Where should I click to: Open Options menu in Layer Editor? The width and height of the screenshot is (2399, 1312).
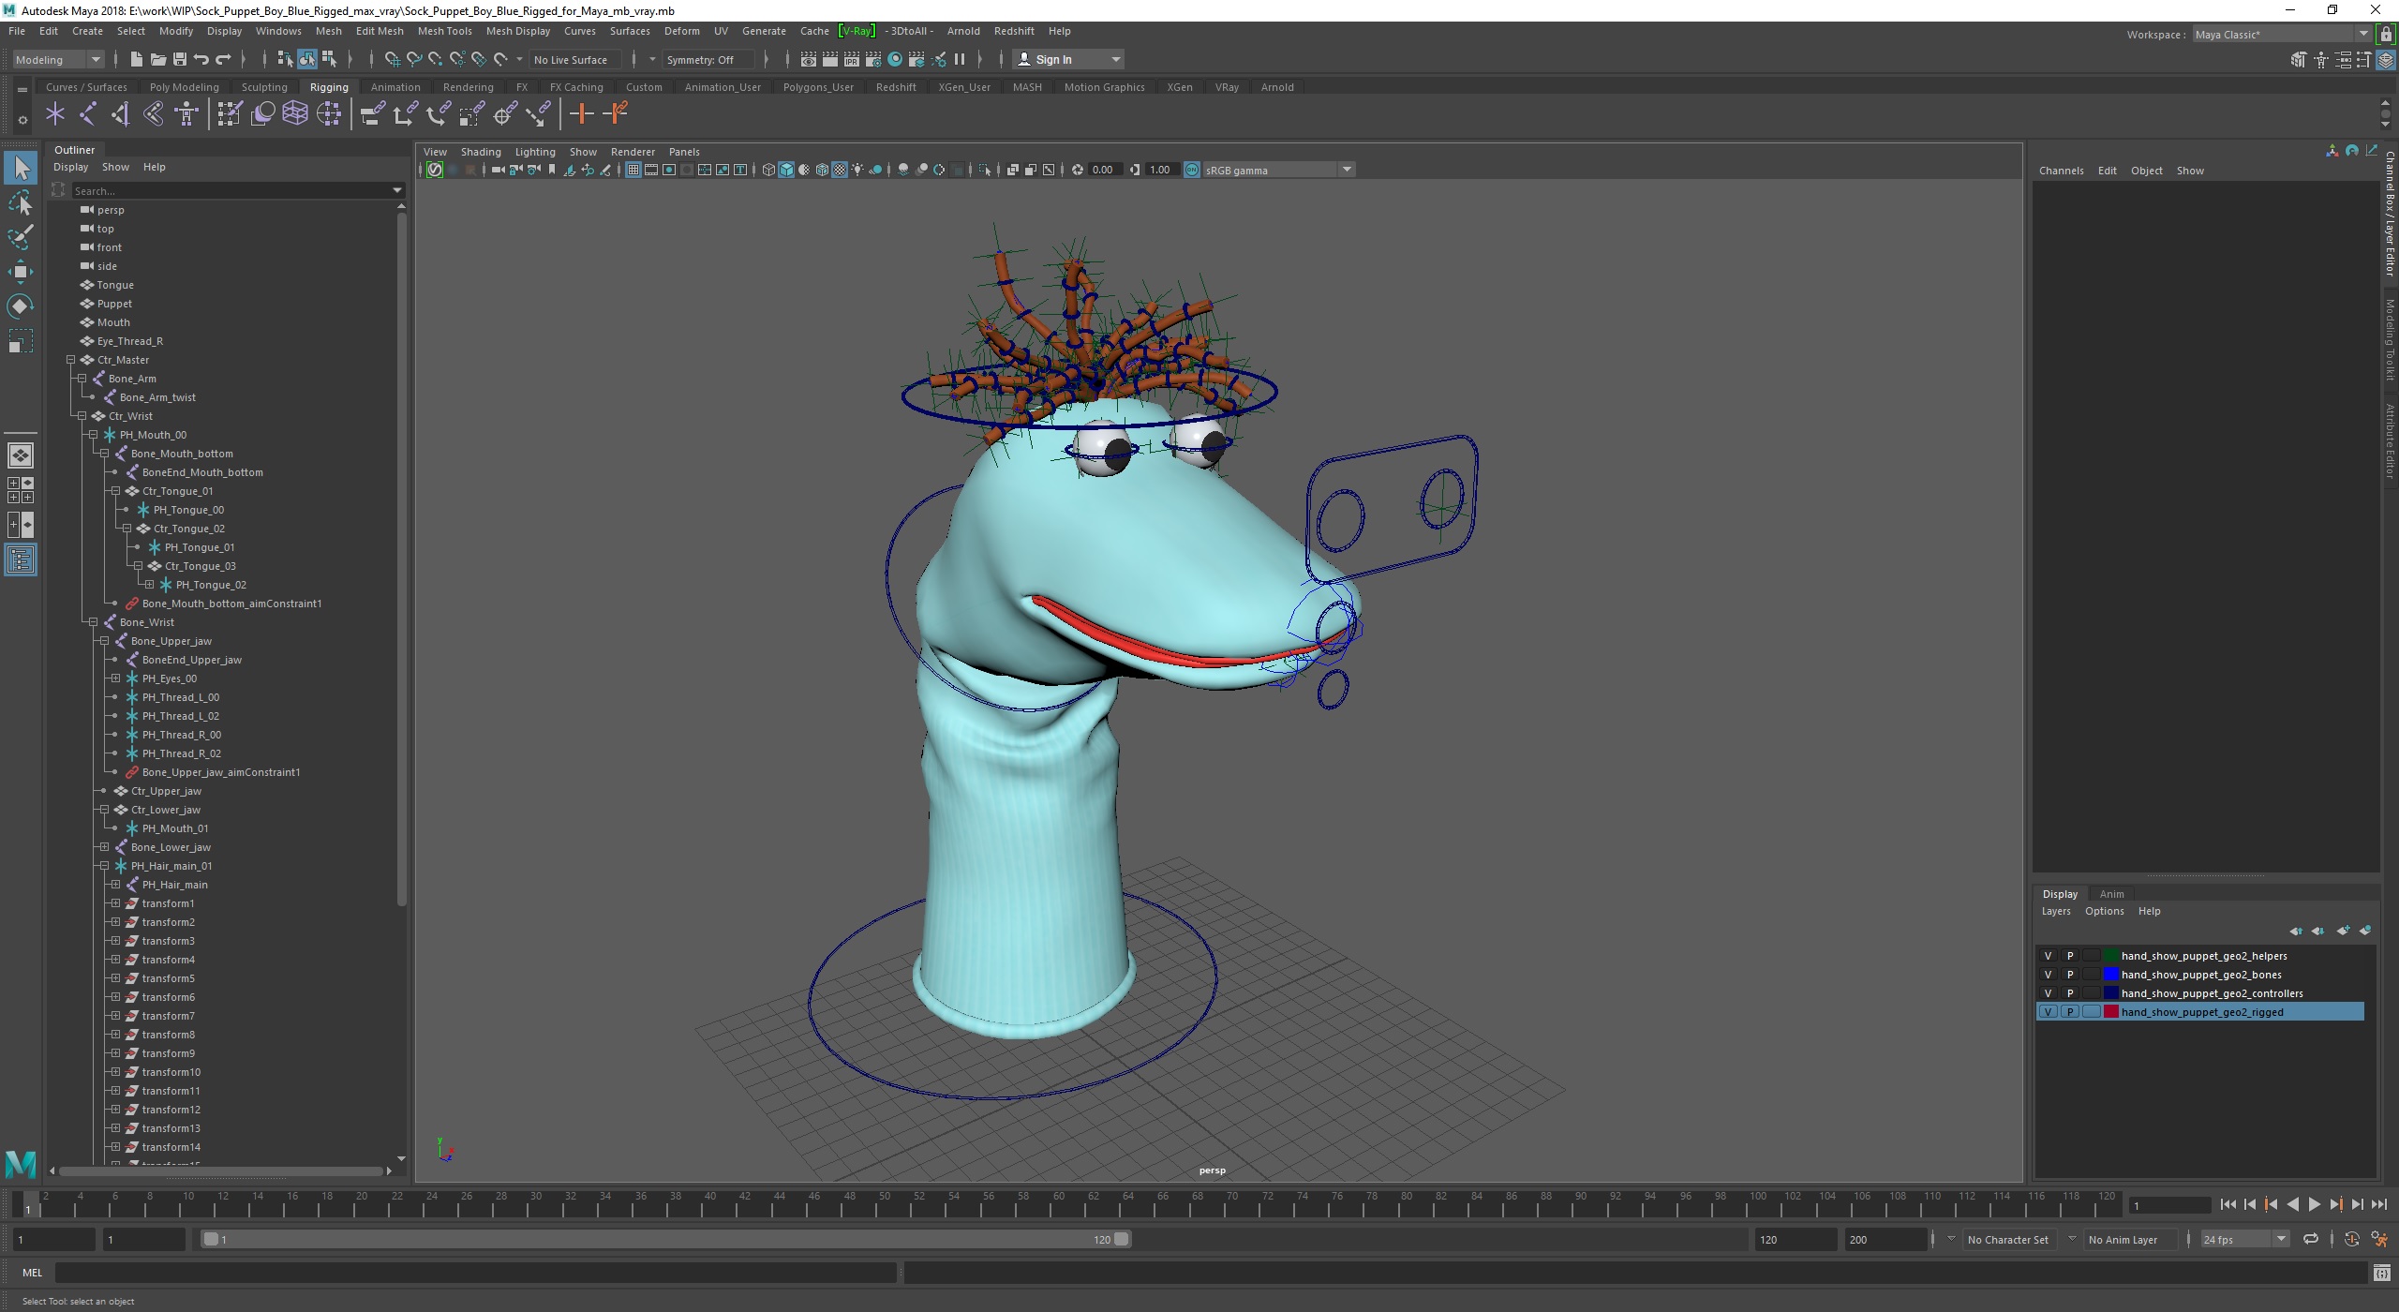(2104, 911)
